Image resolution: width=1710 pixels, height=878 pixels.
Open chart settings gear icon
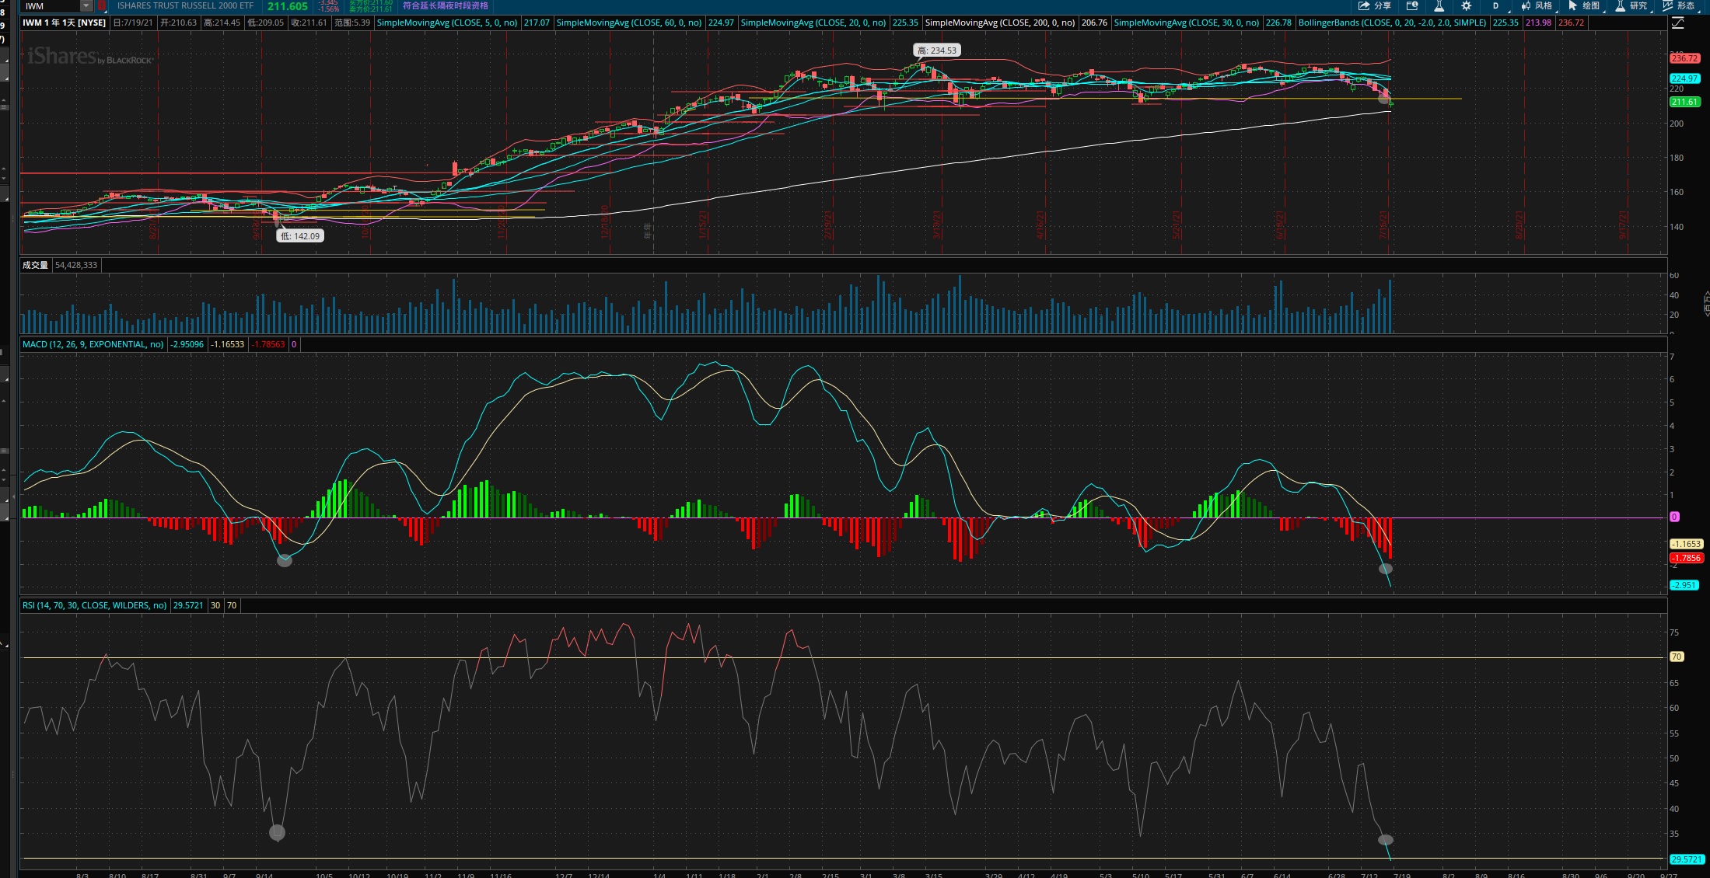[1466, 5]
